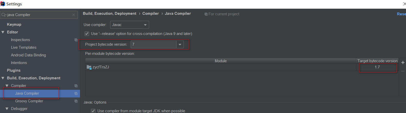This screenshot has width=406, height=113.
Task: Click the Reset link
Action: 401,14
